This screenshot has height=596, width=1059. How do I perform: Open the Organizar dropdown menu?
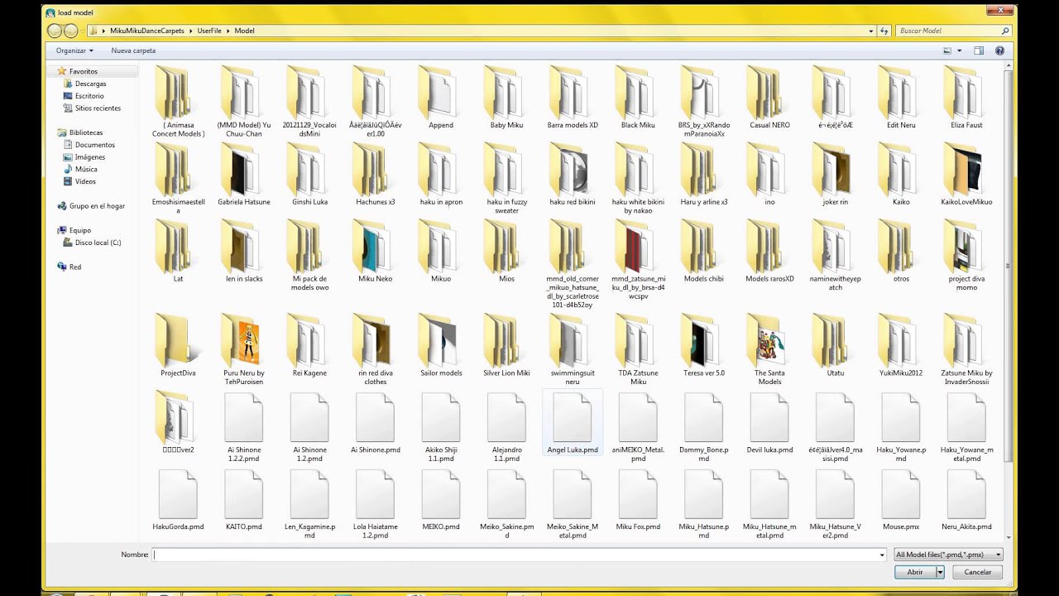pos(74,50)
